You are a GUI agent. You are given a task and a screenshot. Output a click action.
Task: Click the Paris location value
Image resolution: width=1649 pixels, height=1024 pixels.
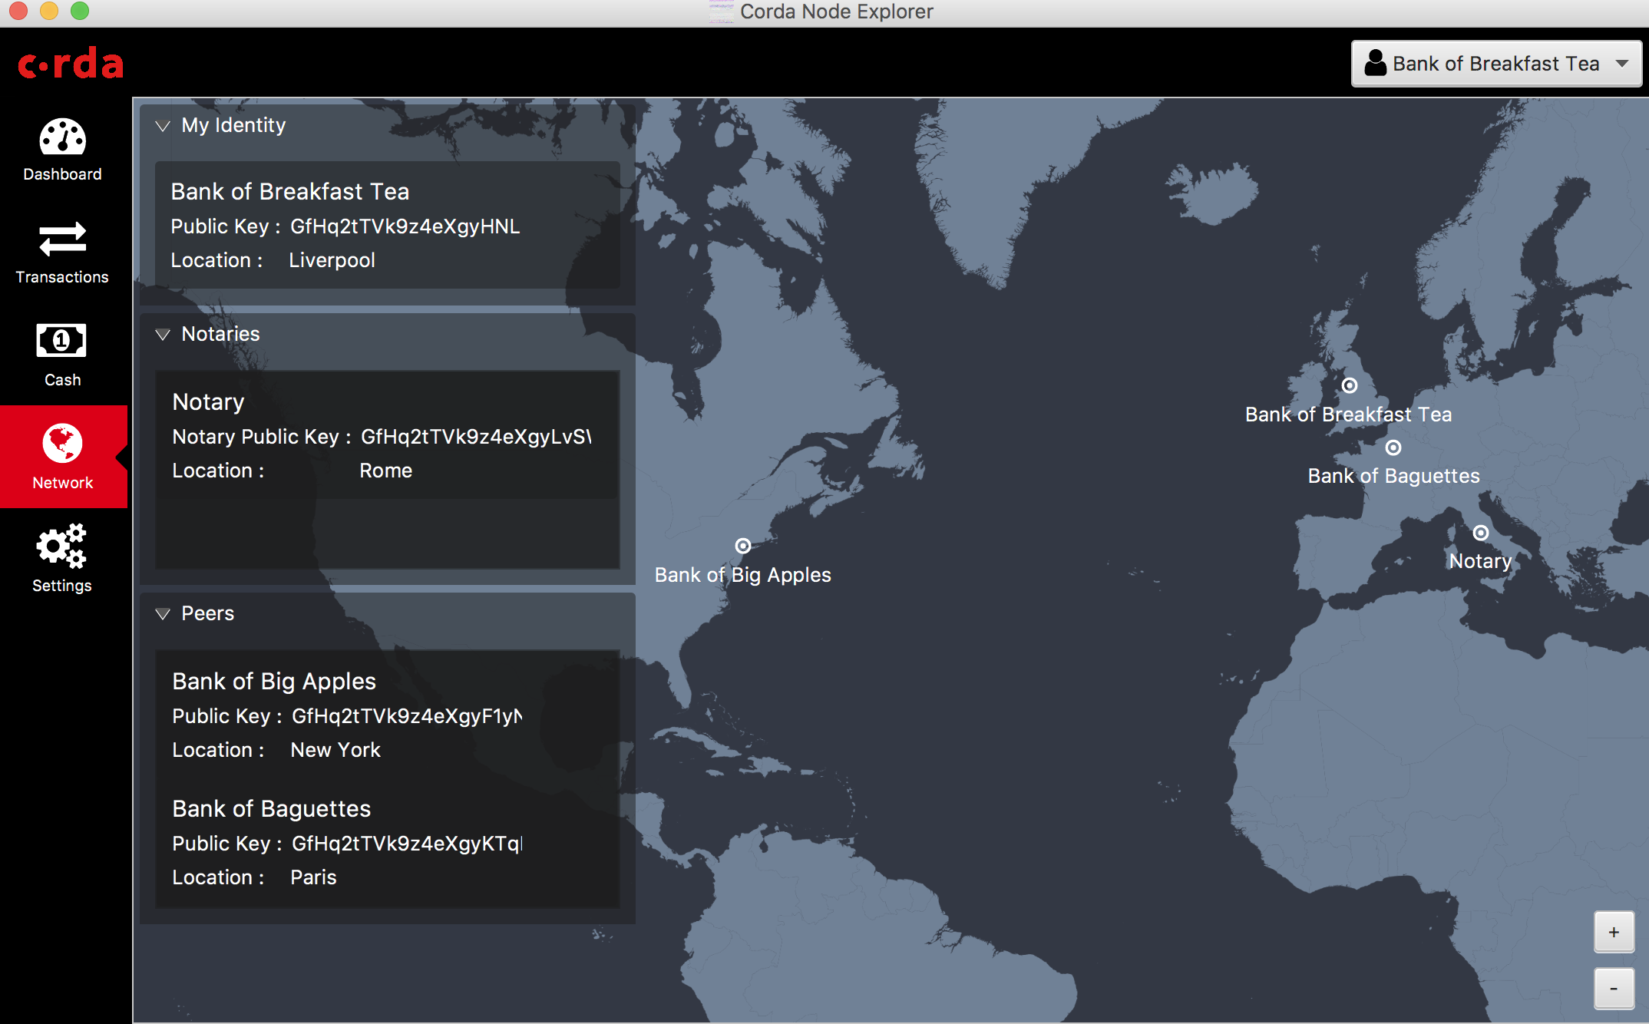[x=313, y=877]
